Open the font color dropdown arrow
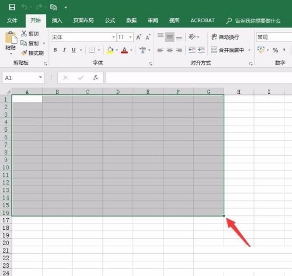 click(131, 50)
